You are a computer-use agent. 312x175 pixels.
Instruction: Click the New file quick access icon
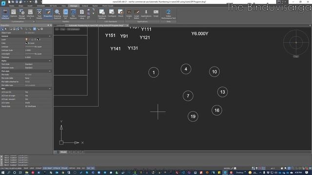pyautogui.click(x=9, y=2)
